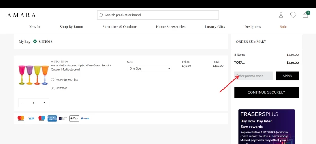Click the 8 ITEMS text next to My Bag
Viewport: 316px width, 144px height.
(x=45, y=42)
